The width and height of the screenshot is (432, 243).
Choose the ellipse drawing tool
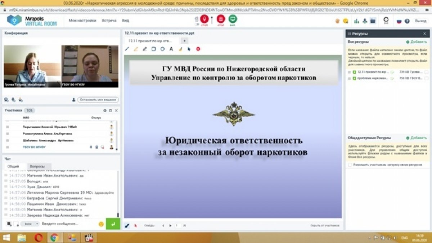(x=162, y=49)
